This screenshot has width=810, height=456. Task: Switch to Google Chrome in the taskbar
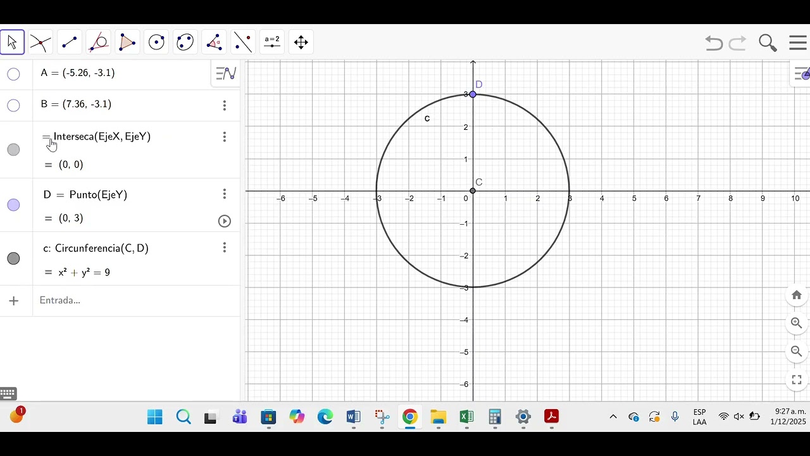(410, 417)
